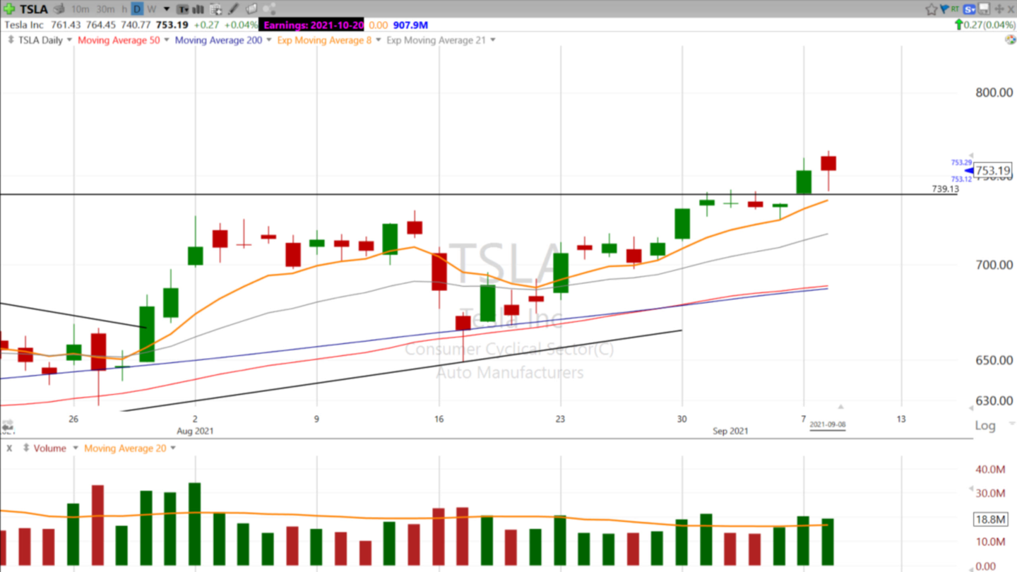Close the Volume pane with X
Screen dimensions: 1017x572
pos(9,448)
